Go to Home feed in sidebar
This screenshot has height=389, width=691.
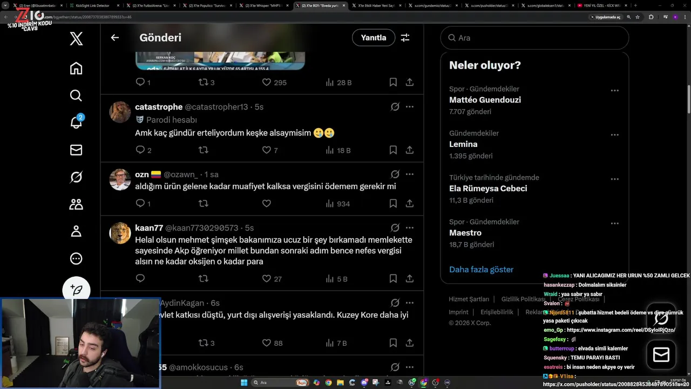76,68
